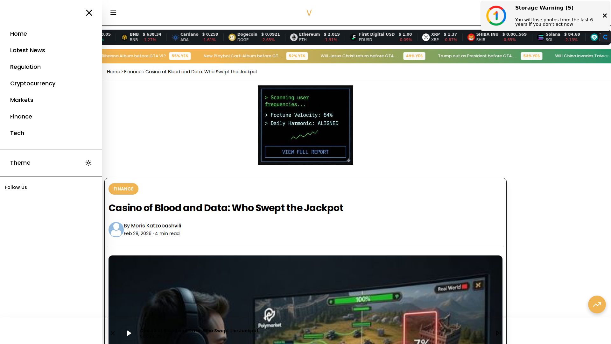
Task: Open the Regulation menu item
Action: click(x=25, y=67)
